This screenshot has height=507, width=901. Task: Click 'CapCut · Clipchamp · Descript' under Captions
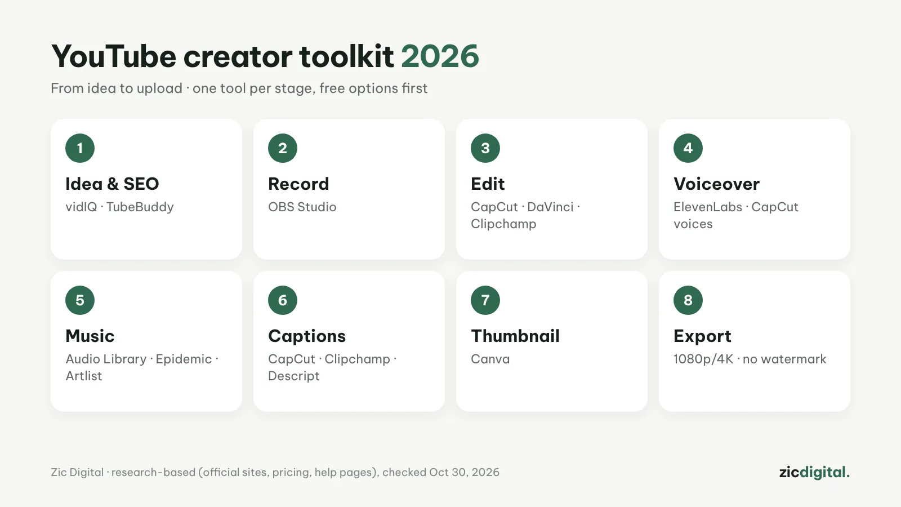[332, 367]
